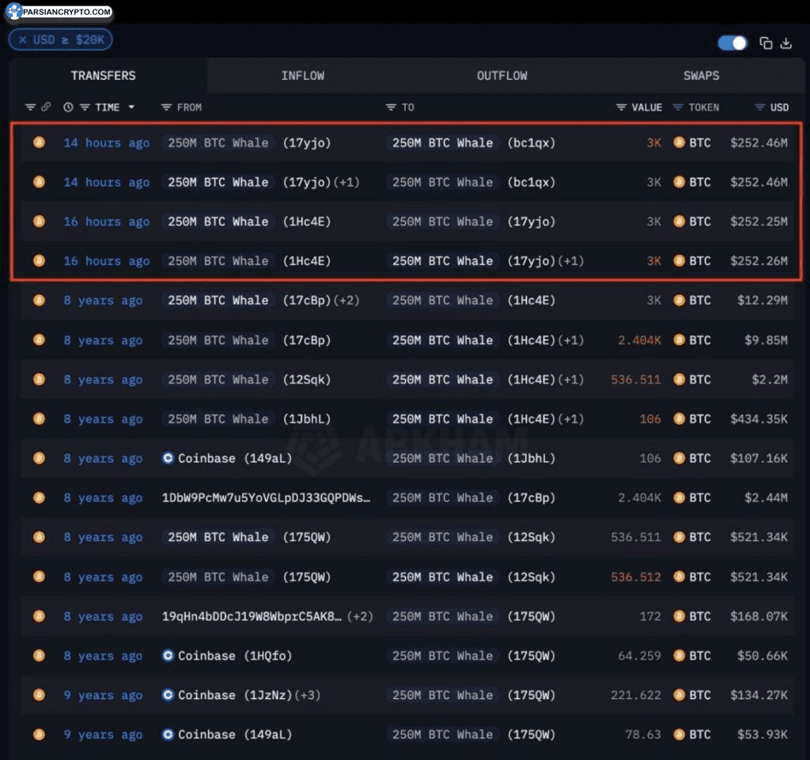Toggle the blue switch at top right
The height and width of the screenshot is (760, 810).
pos(732,43)
